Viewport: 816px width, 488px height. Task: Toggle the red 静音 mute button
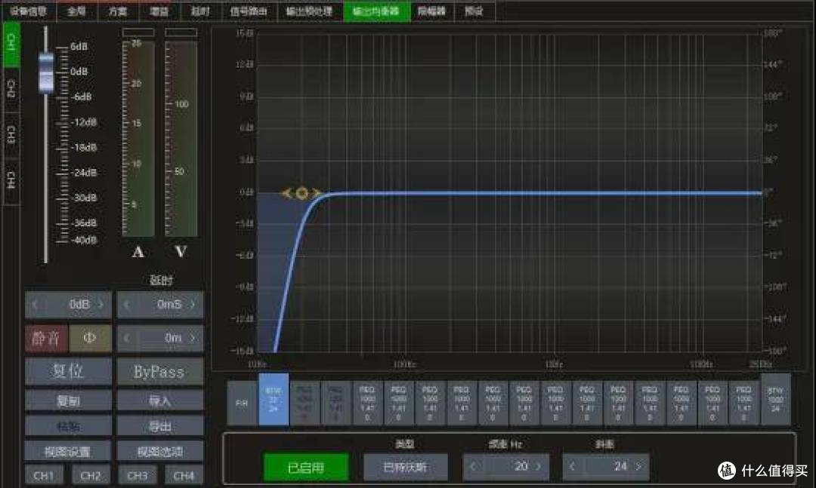coord(46,339)
